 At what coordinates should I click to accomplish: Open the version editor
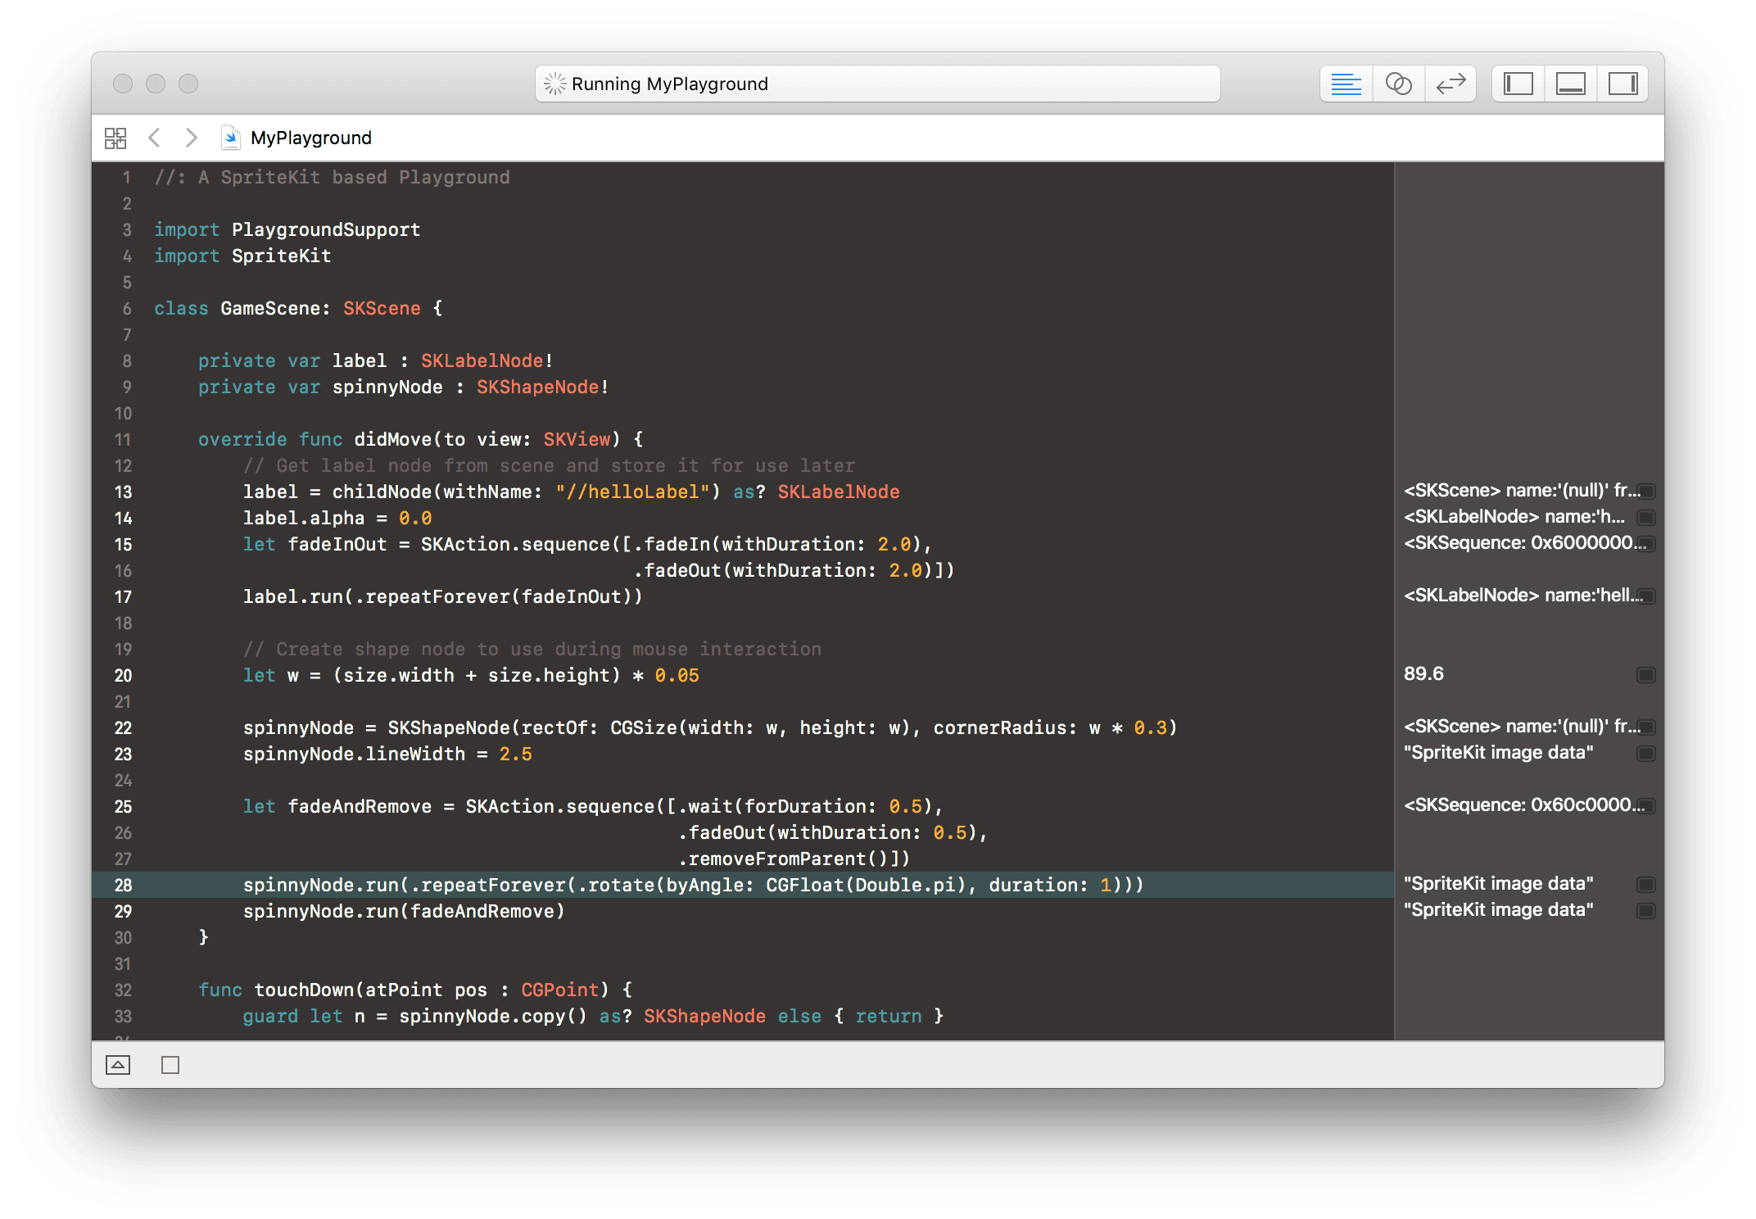(1451, 84)
